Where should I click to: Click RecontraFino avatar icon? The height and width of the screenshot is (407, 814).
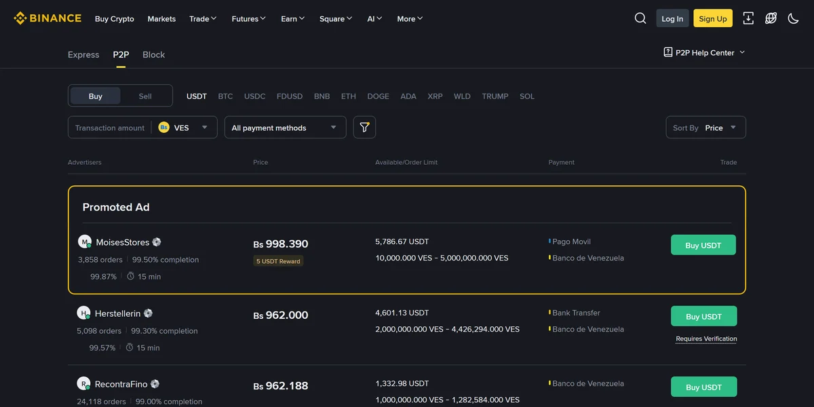click(83, 383)
